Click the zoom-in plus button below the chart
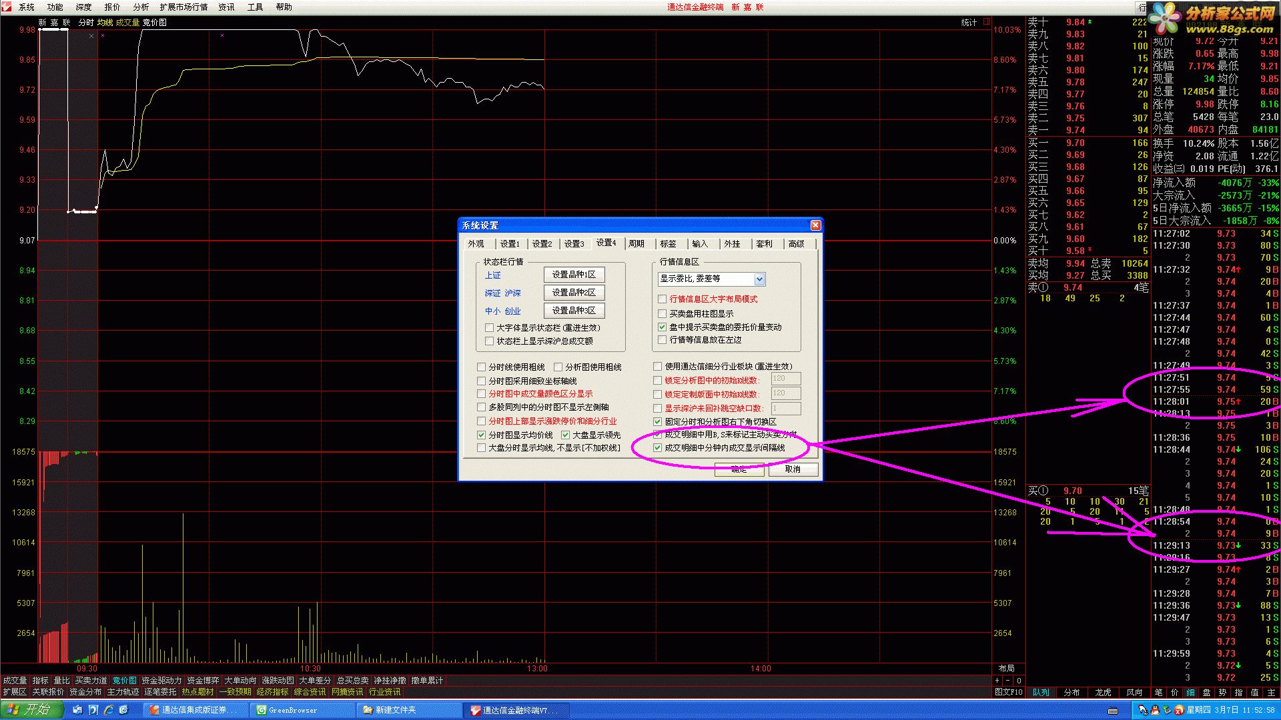The height and width of the screenshot is (720, 1281). (997, 681)
